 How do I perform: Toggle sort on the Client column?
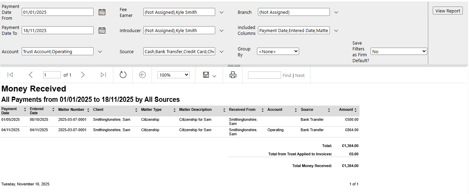pos(136,110)
